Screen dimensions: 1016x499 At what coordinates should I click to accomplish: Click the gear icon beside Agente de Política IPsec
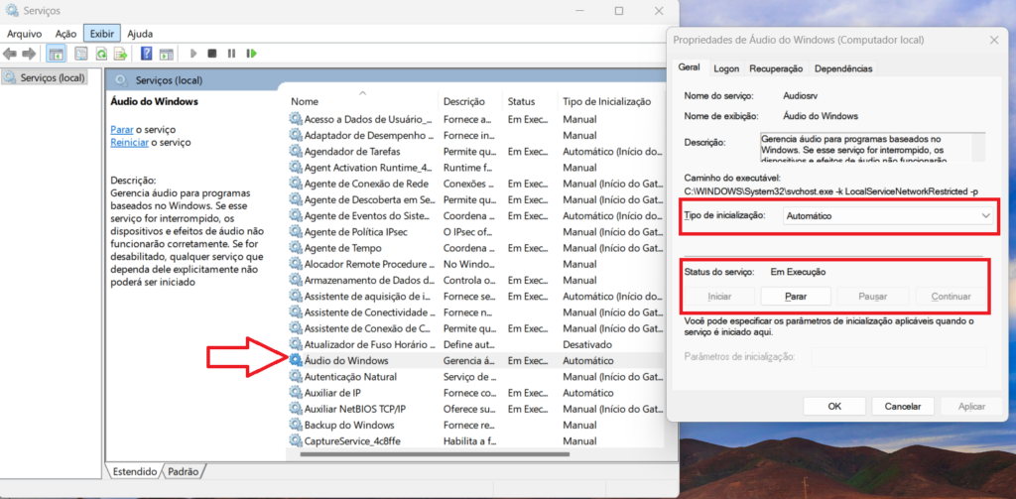(296, 231)
